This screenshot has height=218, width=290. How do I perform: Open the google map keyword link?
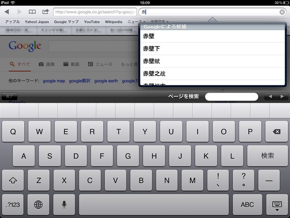coord(54,81)
